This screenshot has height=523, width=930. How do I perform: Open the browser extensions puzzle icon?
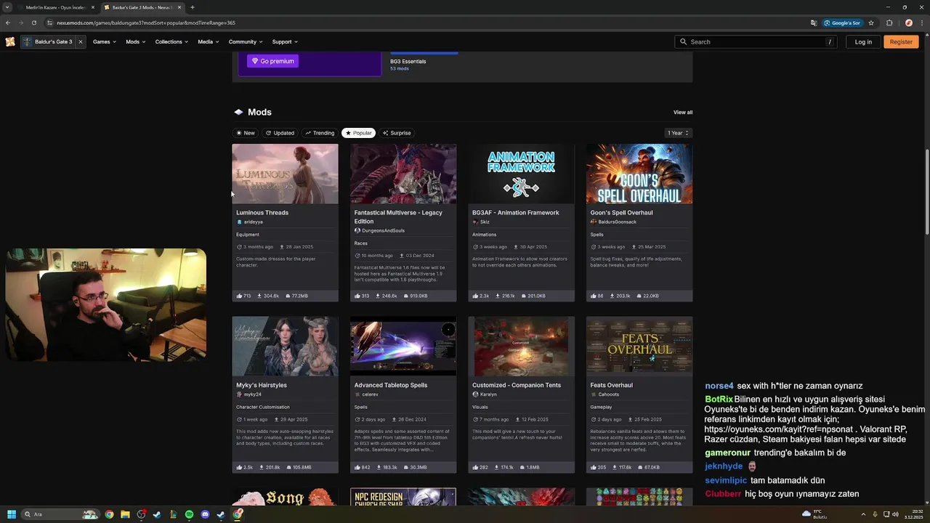tap(889, 23)
